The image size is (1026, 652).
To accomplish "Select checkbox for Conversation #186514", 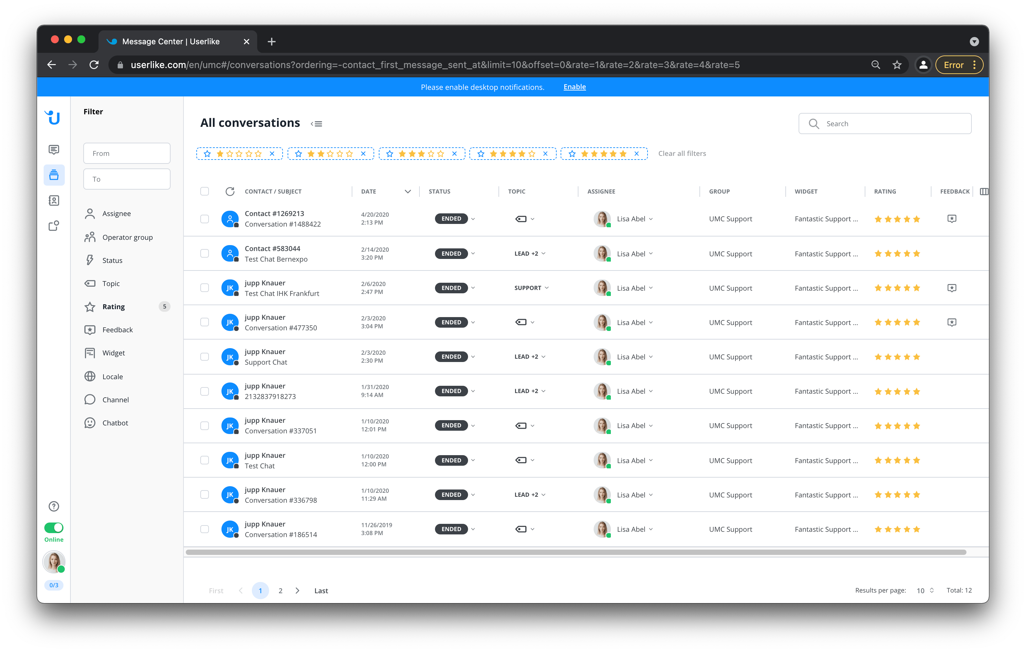I will pos(205,529).
